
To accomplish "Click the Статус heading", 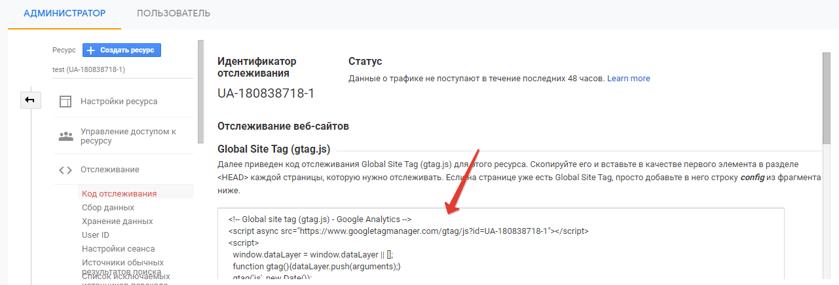I will tap(365, 61).
